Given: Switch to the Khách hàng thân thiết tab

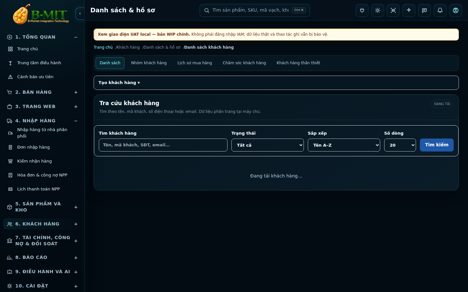Looking at the screenshot, I should pos(298,63).
